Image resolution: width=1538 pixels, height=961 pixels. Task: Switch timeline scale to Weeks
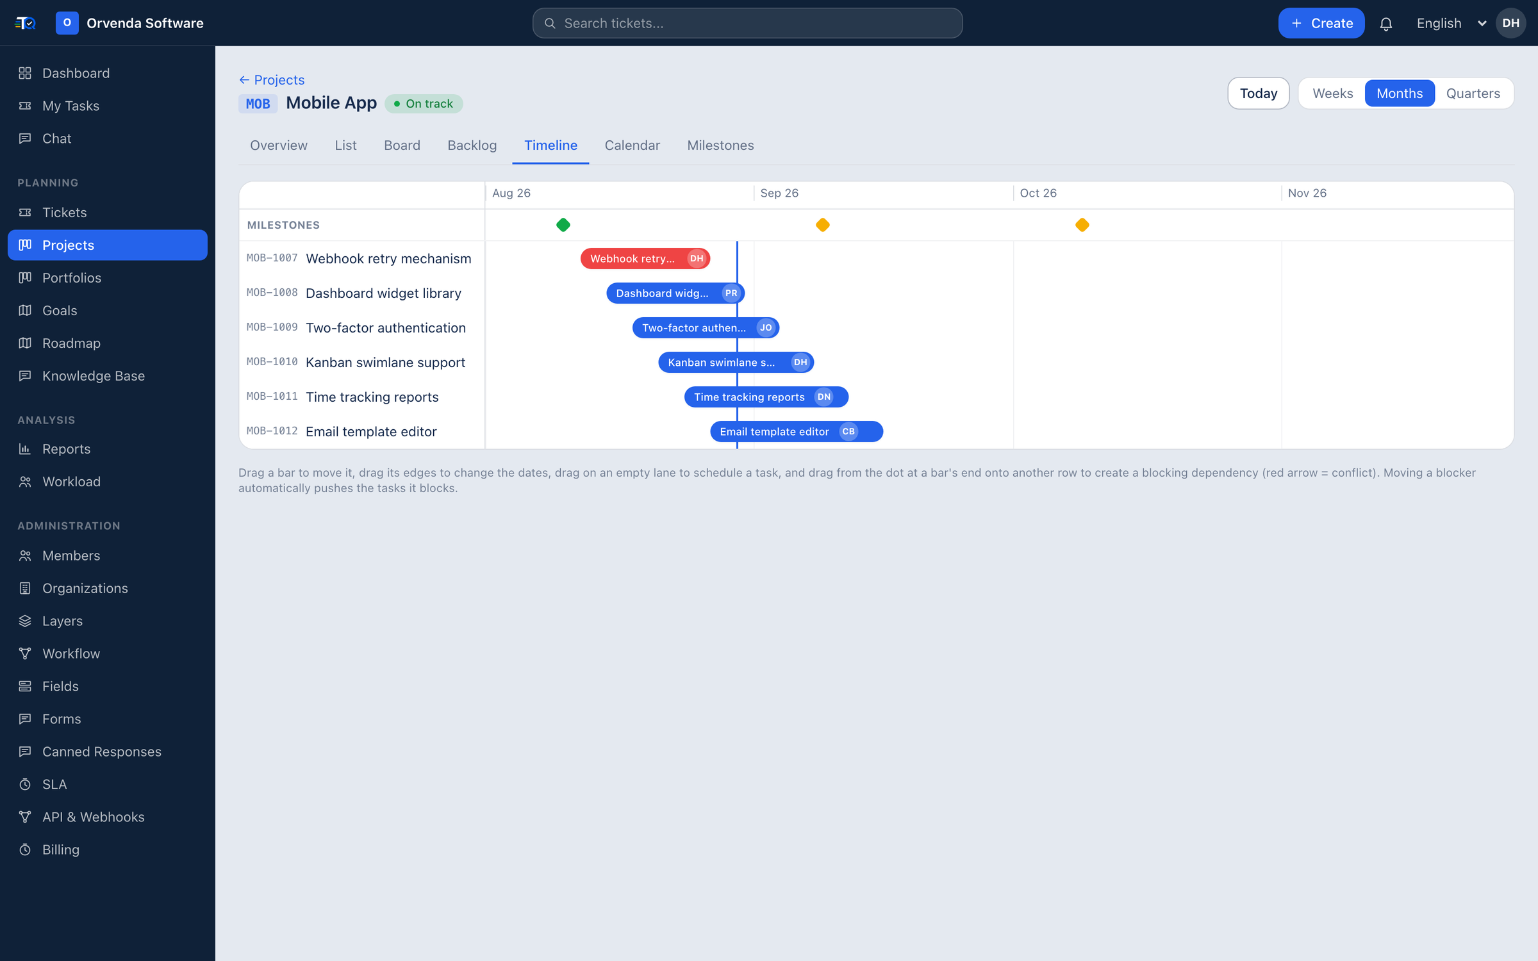tap(1332, 94)
